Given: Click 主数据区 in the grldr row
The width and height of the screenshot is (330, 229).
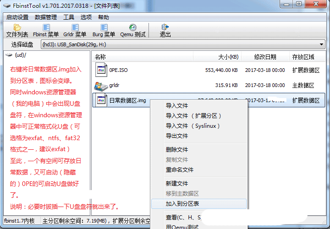Looking at the screenshot, I should pyautogui.click(x=303, y=85).
